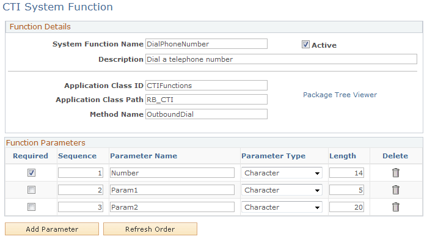Edit the parameter name field Number
Viewport: 427px width, 239px height.
pyautogui.click(x=172, y=173)
